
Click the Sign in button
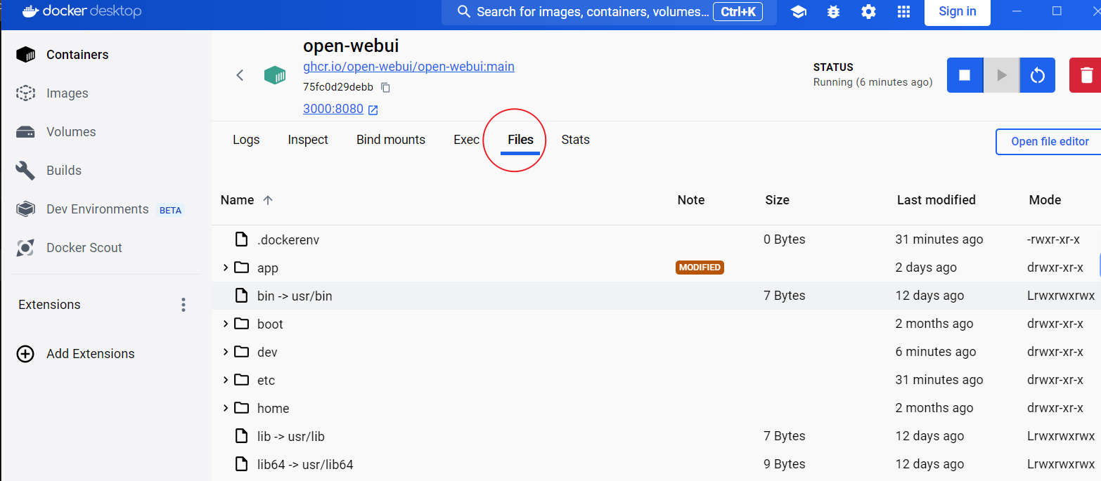[x=958, y=11]
